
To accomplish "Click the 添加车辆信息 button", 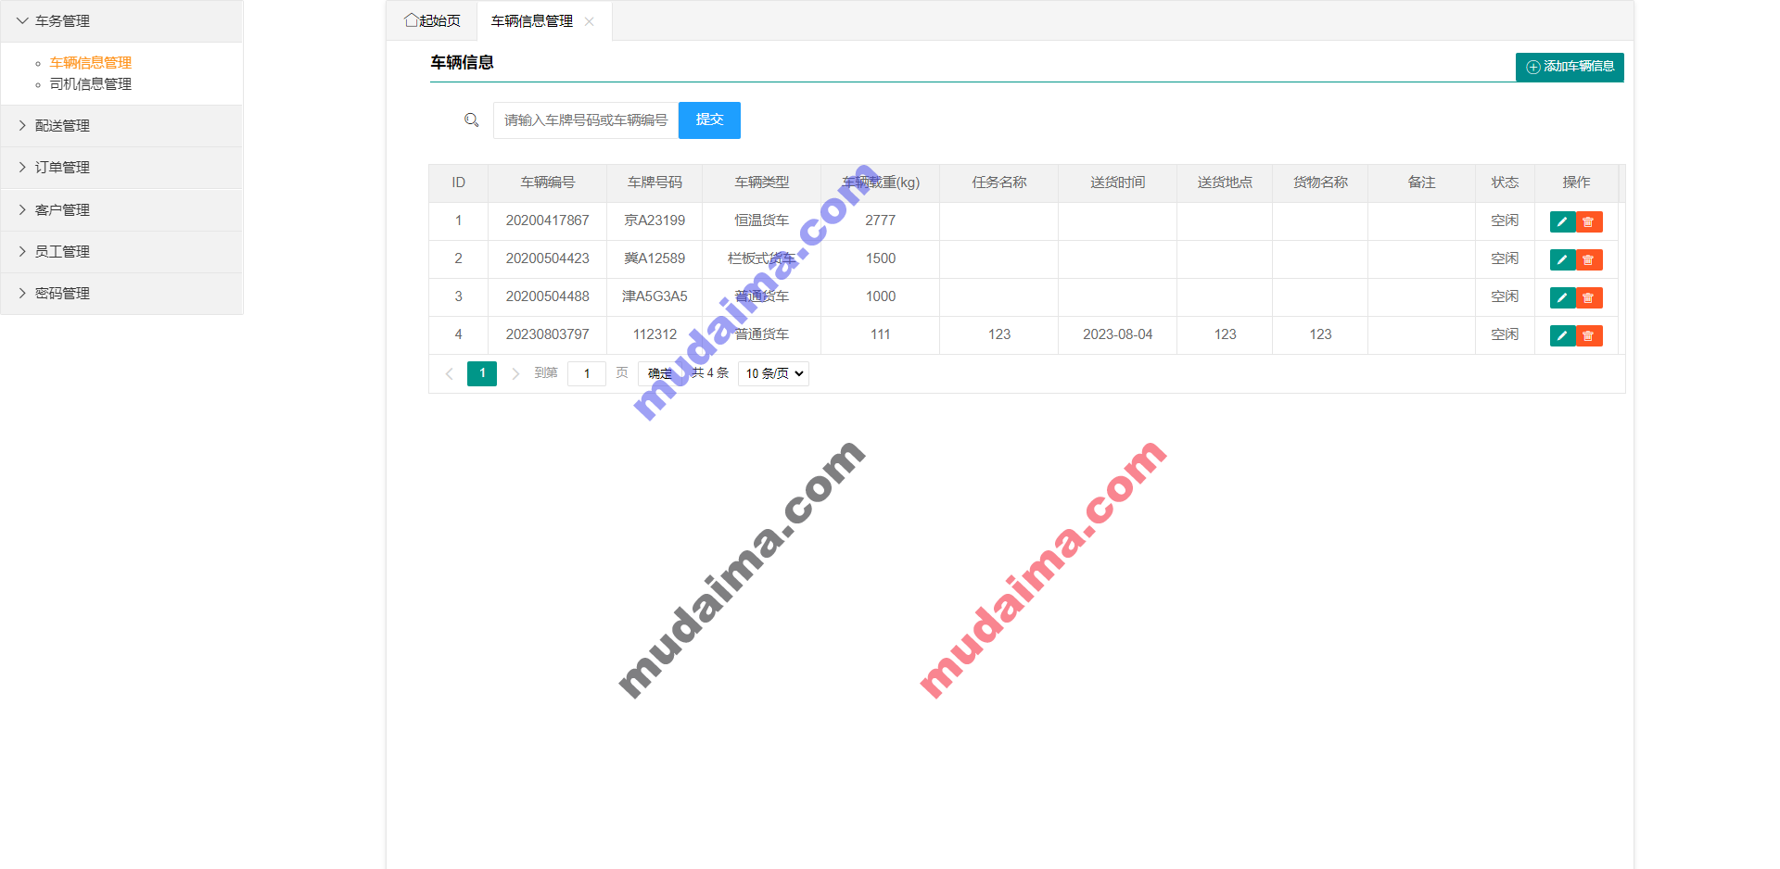I will (1570, 67).
